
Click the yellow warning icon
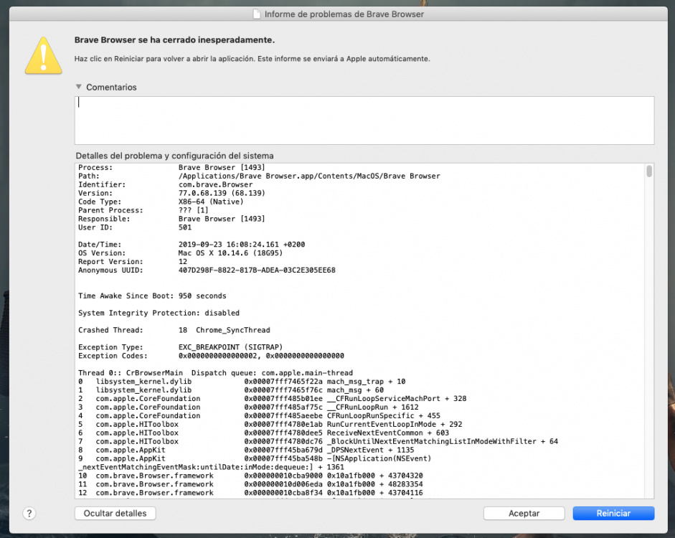coord(43,55)
